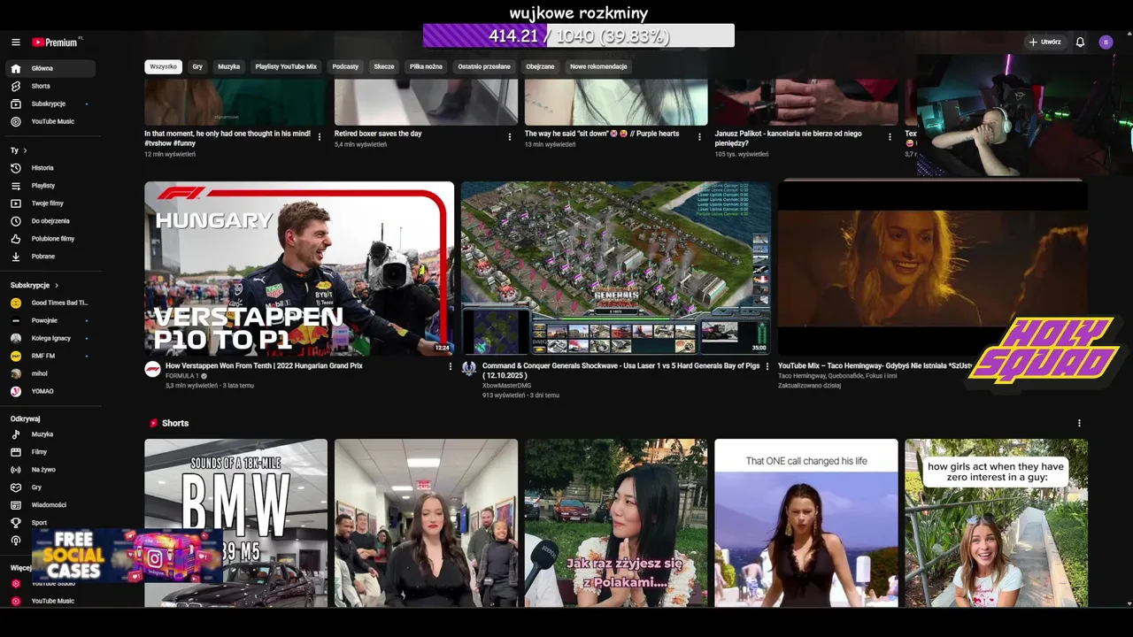Select the Muzyka filter chip
This screenshot has height=637, width=1133.
[x=229, y=66]
